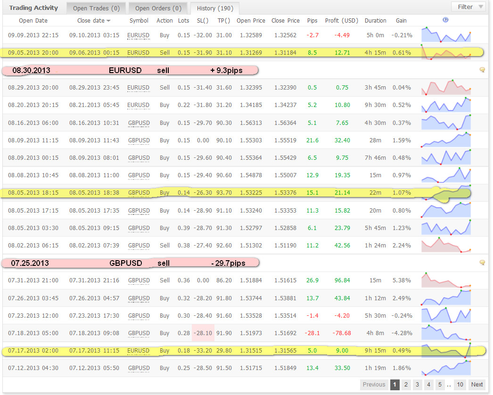The width and height of the screenshot is (493, 395).
Task: Sort by Pips column header
Action: click(312, 21)
